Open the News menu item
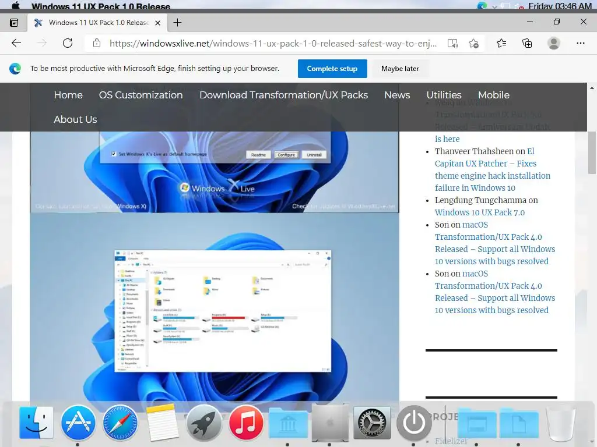 pos(397,95)
